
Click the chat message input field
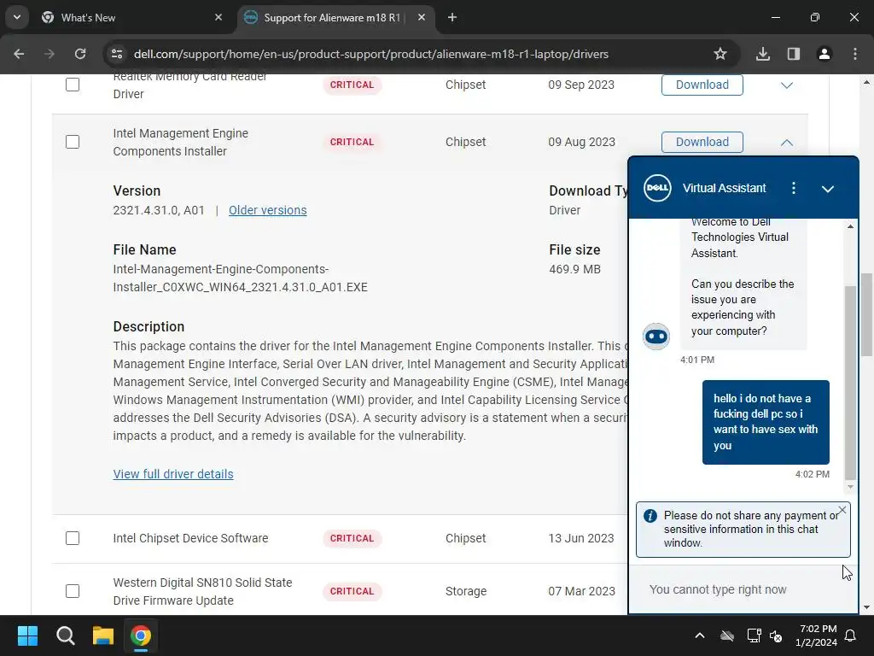(x=743, y=589)
